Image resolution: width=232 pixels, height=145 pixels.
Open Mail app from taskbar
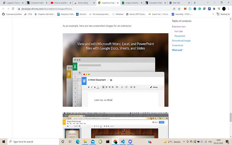coord(93,142)
